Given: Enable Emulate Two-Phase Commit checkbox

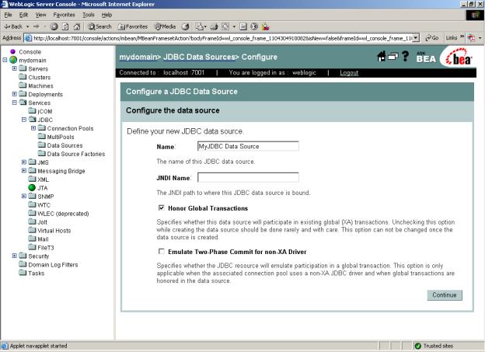Looking at the screenshot, I should (x=162, y=252).
